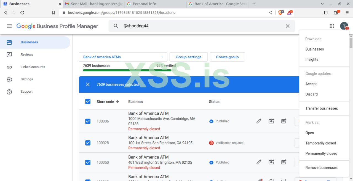This screenshot has width=353, height=181.
Task: Open the Bank of America ATMs group dropdown
Action: (123, 57)
